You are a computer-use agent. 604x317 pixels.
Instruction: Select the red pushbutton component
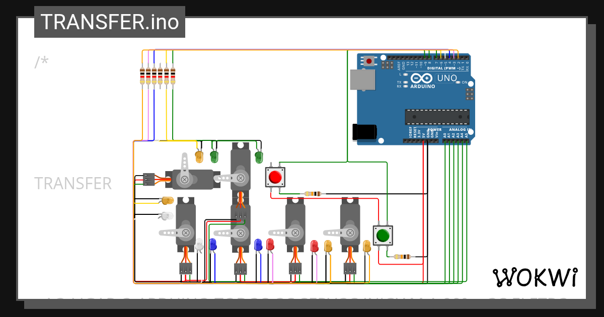click(x=274, y=177)
